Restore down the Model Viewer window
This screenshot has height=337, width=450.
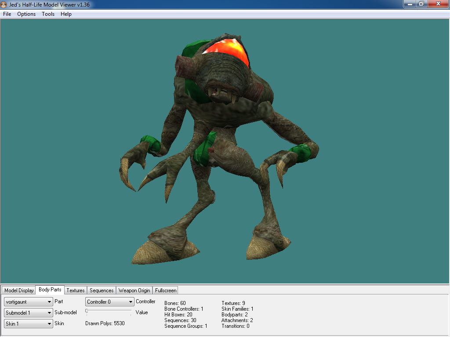pyautogui.click(x=421, y=4)
